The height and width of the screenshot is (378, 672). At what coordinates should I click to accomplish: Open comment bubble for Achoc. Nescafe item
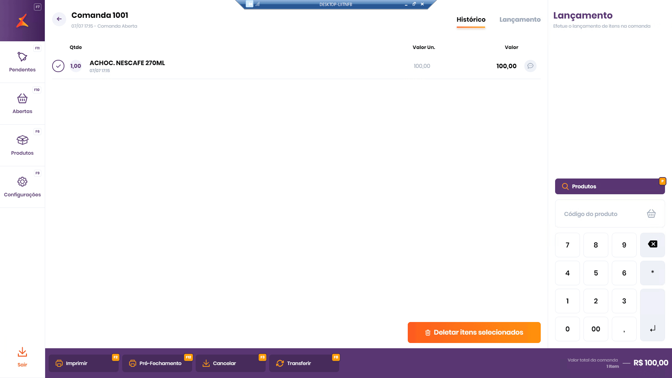tap(530, 66)
